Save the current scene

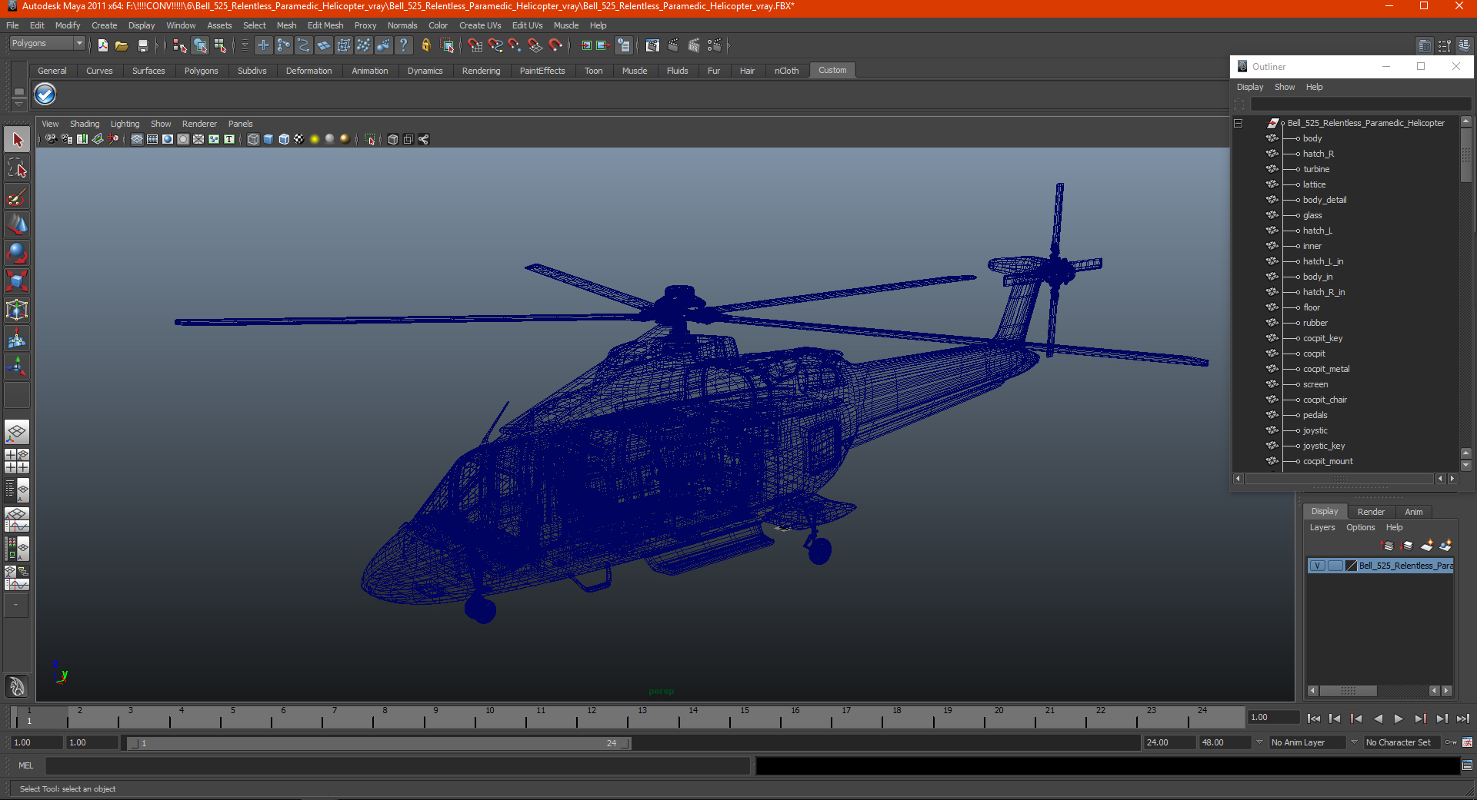coord(142,45)
